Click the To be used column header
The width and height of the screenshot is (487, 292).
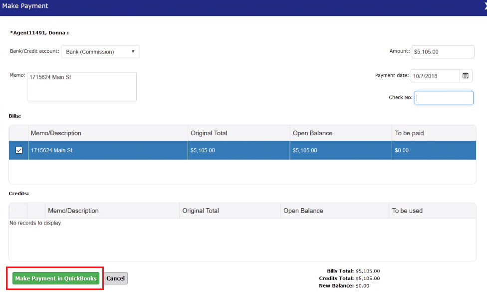pos(407,211)
